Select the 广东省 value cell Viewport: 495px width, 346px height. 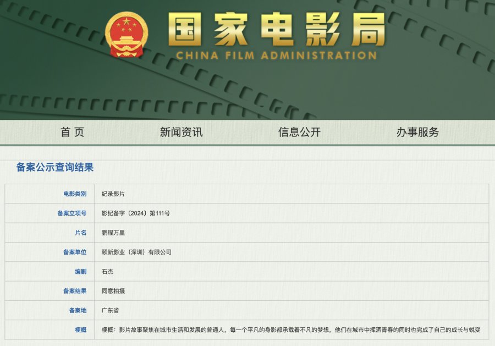point(110,310)
